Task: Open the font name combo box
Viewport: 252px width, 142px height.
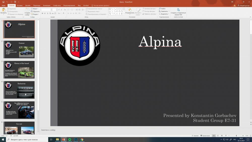Action: click(x=47, y=10)
